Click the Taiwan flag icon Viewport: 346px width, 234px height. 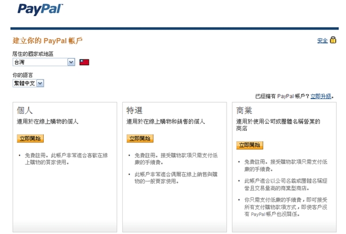[84, 62]
